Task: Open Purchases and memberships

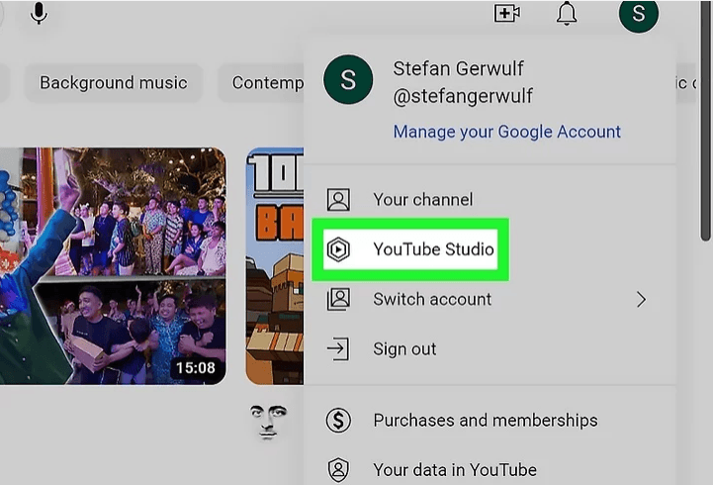Action: pyautogui.click(x=490, y=420)
